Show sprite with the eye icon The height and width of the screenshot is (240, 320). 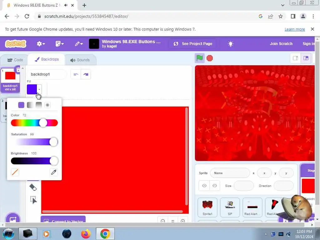tap(204, 186)
